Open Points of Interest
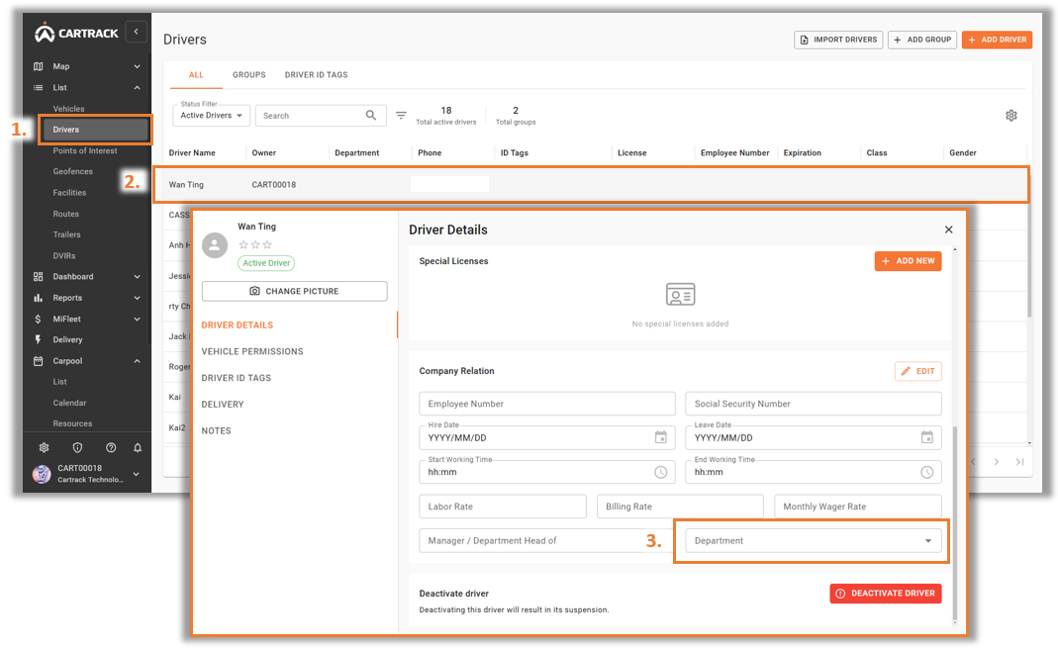The image size is (1058, 648). [x=85, y=150]
